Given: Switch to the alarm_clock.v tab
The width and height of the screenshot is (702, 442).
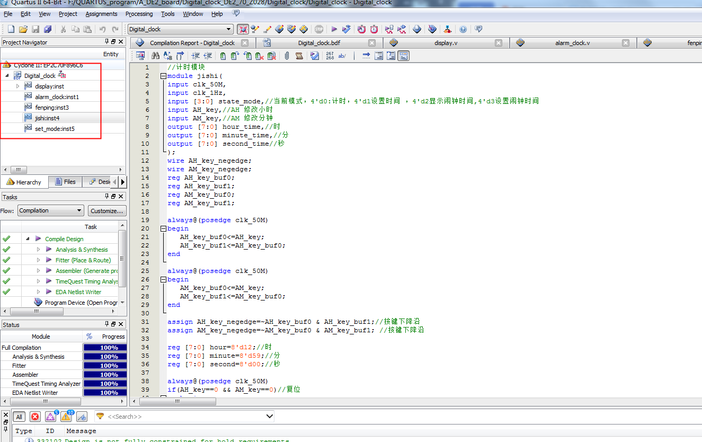Looking at the screenshot, I should (x=572, y=42).
